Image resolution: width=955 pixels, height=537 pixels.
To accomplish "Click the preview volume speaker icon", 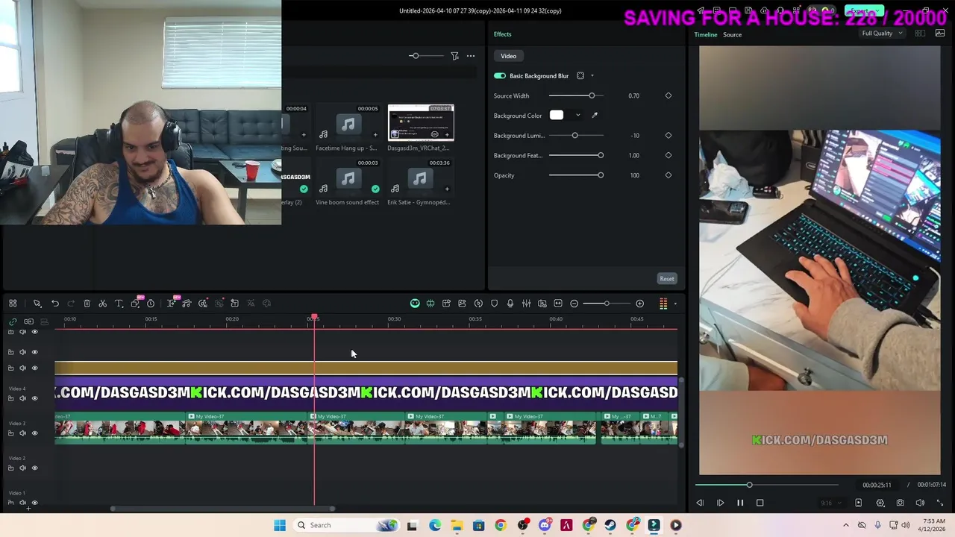I will (x=920, y=503).
